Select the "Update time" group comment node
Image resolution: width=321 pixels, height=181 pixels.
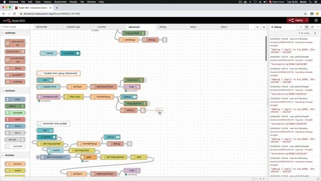[x=59, y=73]
